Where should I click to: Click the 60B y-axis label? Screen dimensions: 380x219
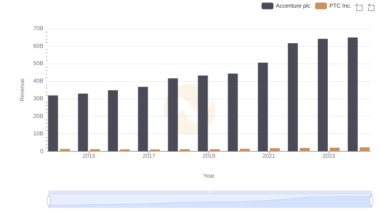(x=38, y=46)
